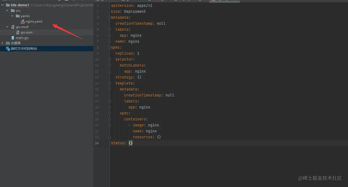Click 'creationTimestamp: null' on line 4
The width and height of the screenshot is (348, 187).
(140, 23)
